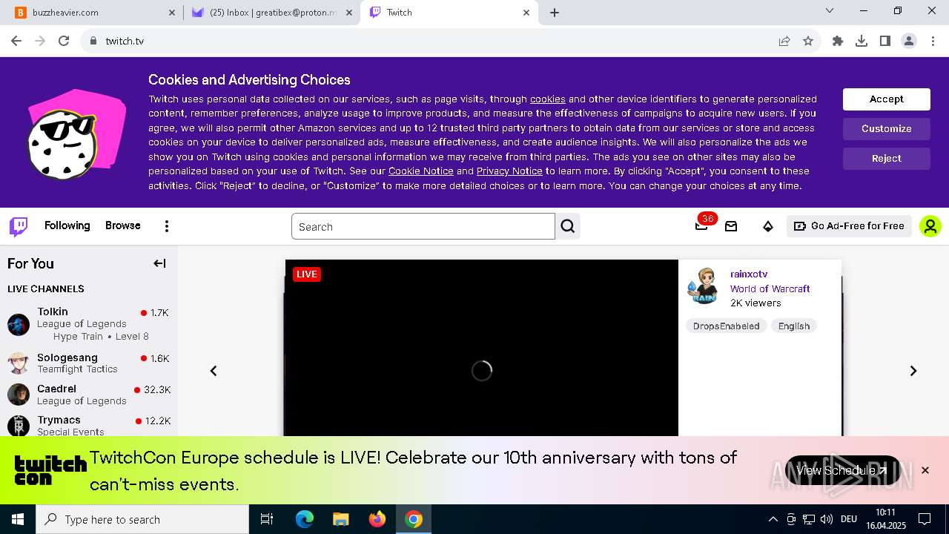Screen dimensions: 949x534
Task: Open Prime loot with 36 badge
Action: [701, 225]
